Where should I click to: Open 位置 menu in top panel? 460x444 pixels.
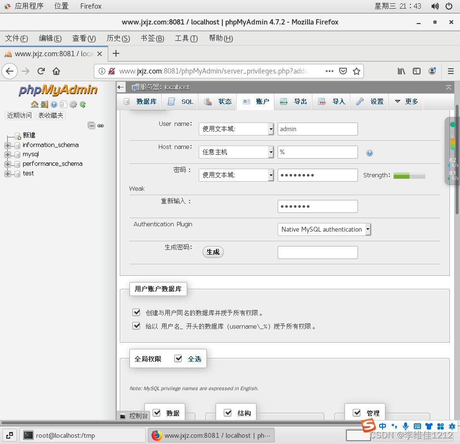click(x=61, y=6)
